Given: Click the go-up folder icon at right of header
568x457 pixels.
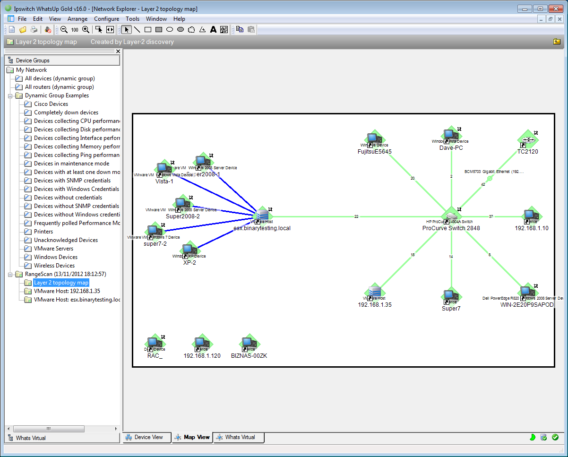Looking at the screenshot, I should 557,42.
